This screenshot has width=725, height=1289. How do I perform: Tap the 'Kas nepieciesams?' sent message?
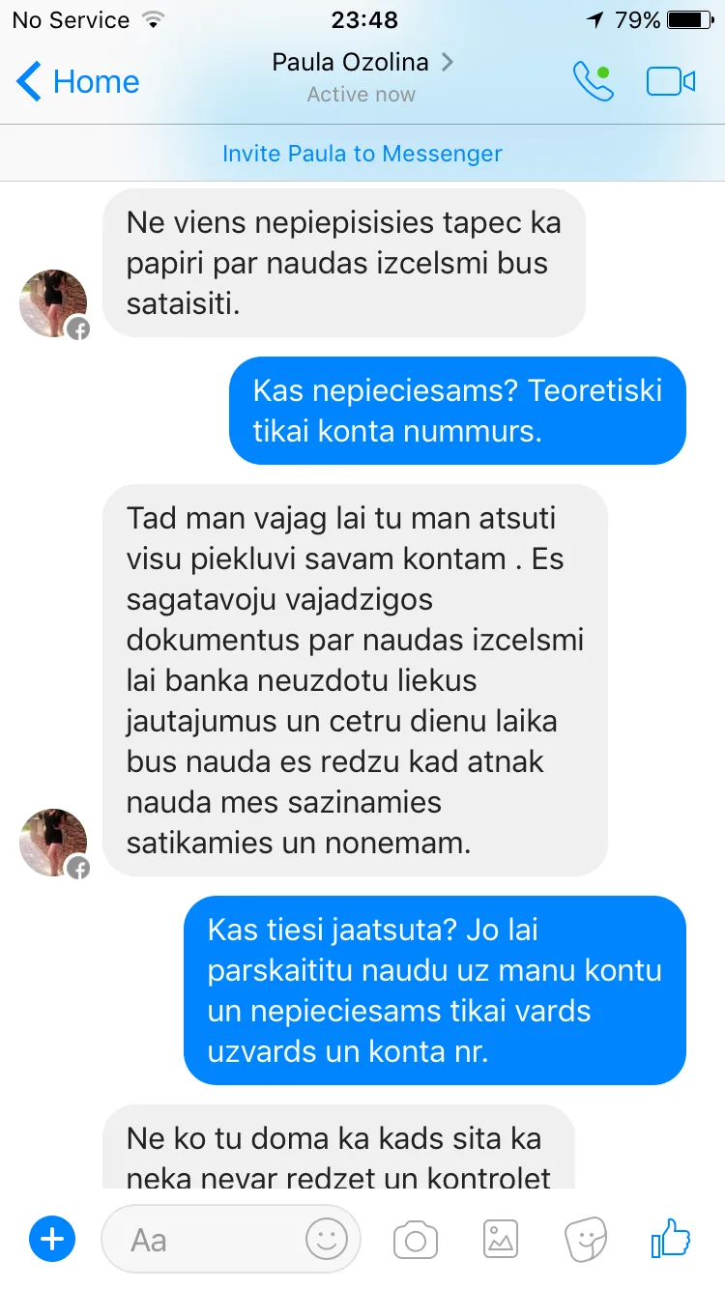coord(457,411)
